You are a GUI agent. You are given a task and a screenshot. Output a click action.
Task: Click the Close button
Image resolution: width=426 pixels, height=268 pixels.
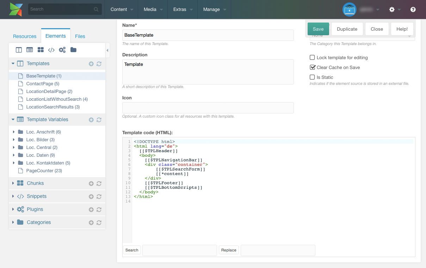(377, 29)
